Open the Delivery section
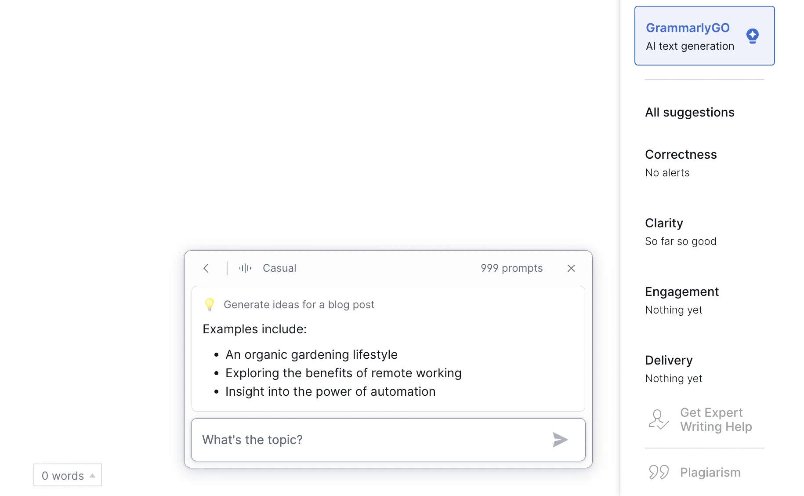This screenshot has width=804, height=496. [669, 360]
